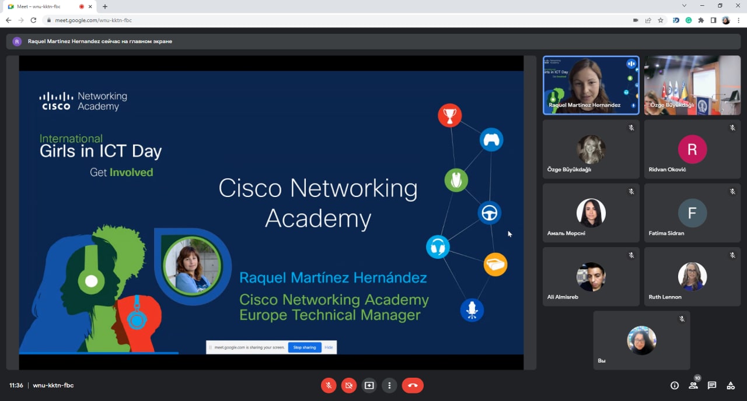This screenshot has height=401, width=747.
Task: Toggle the Chrome side panel
Action: [x=713, y=20]
